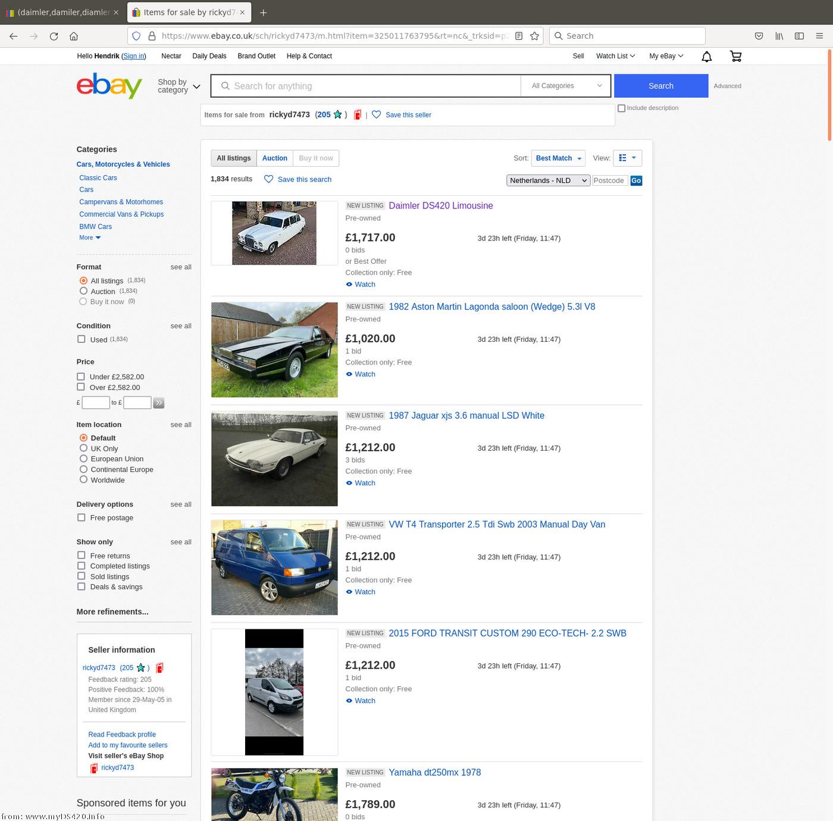The height and width of the screenshot is (821, 833).
Task: Submit price range with arrow button
Action: [x=158, y=403]
